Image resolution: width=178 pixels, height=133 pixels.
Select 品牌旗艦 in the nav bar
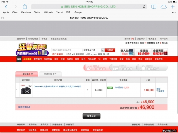coord(27,59)
